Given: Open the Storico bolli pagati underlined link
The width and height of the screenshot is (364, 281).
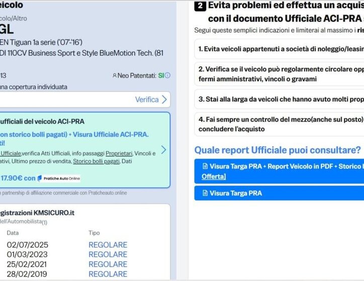Looking at the screenshot, I should (x=96, y=161).
